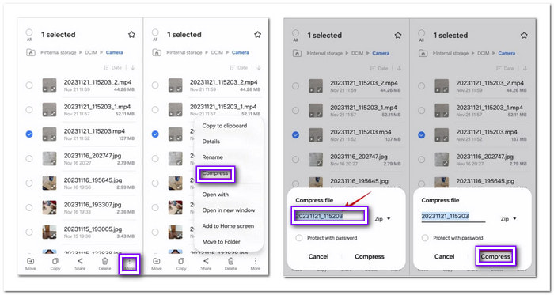Viewport: 554px width, 295px height.
Task: Toggle the All selection circle in the leftmost panel
Action: tap(29, 34)
